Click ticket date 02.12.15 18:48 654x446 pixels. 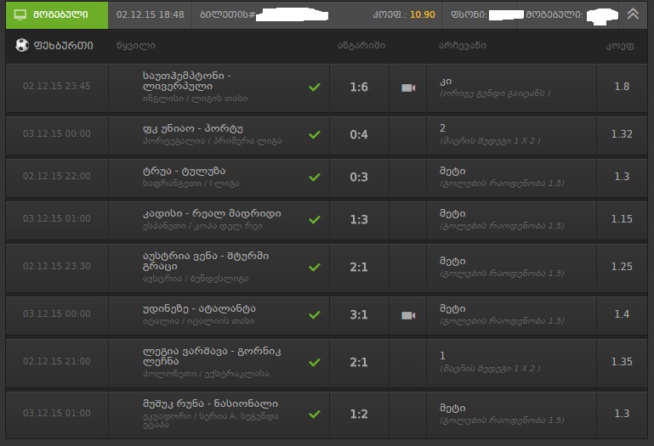pyautogui.click(x=151, y=14)
